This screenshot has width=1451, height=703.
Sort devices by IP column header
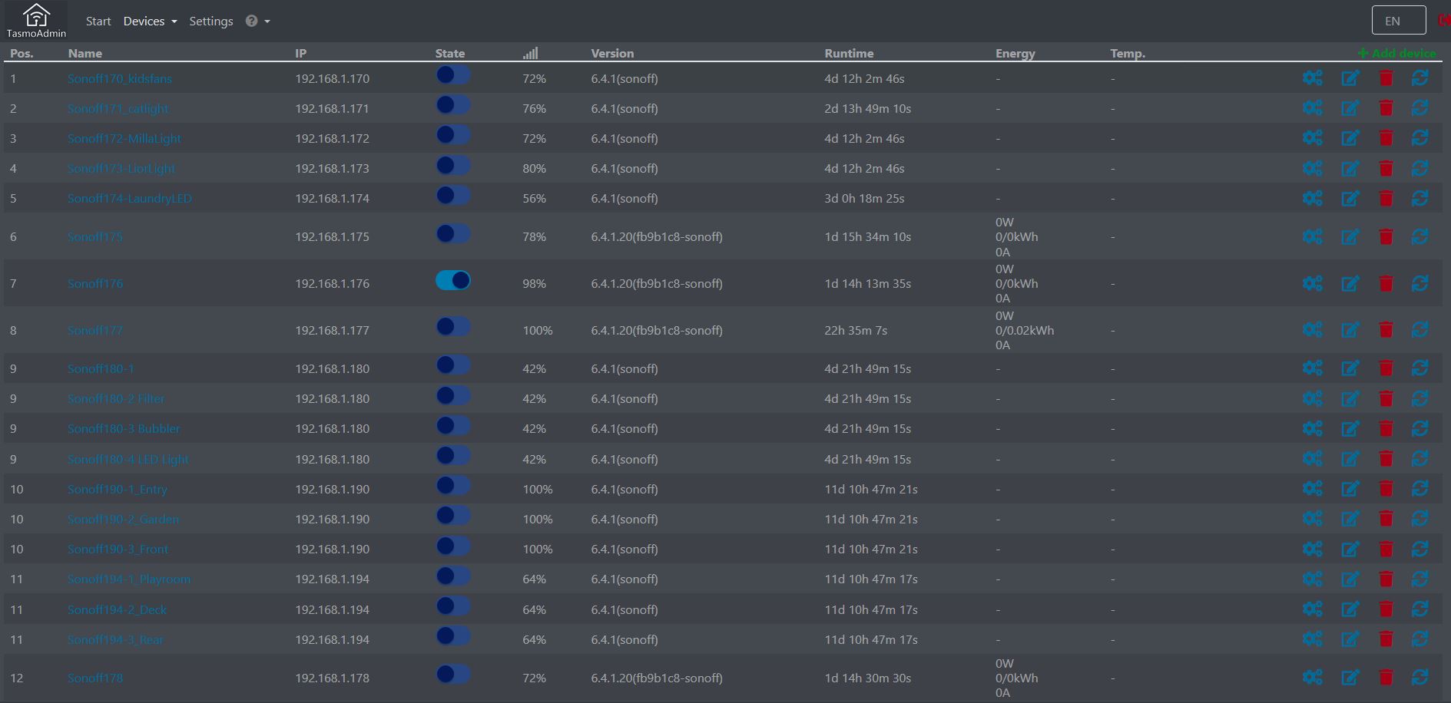pos(301,53)
